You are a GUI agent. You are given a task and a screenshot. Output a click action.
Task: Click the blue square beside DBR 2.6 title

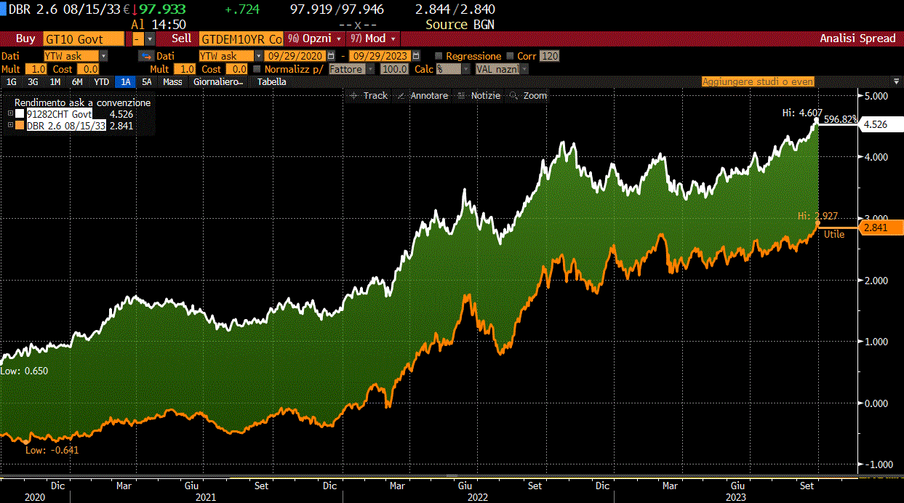pyautogui.click(x=4, y=9)
